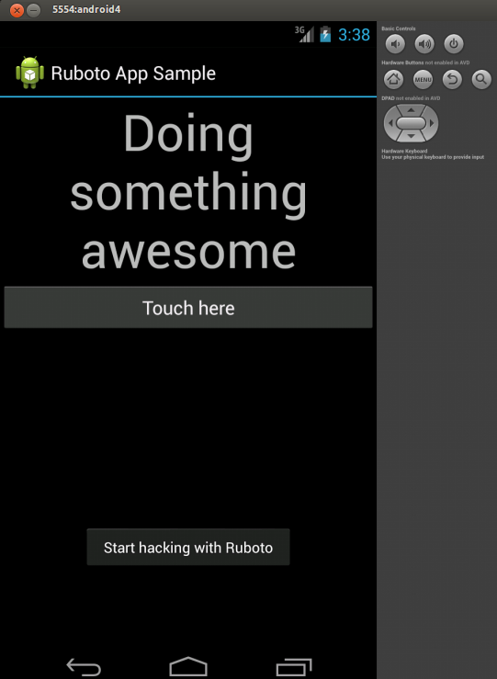Click the DPAD left arrow
This screenshot has height=679, width=497.
(390, 123)
